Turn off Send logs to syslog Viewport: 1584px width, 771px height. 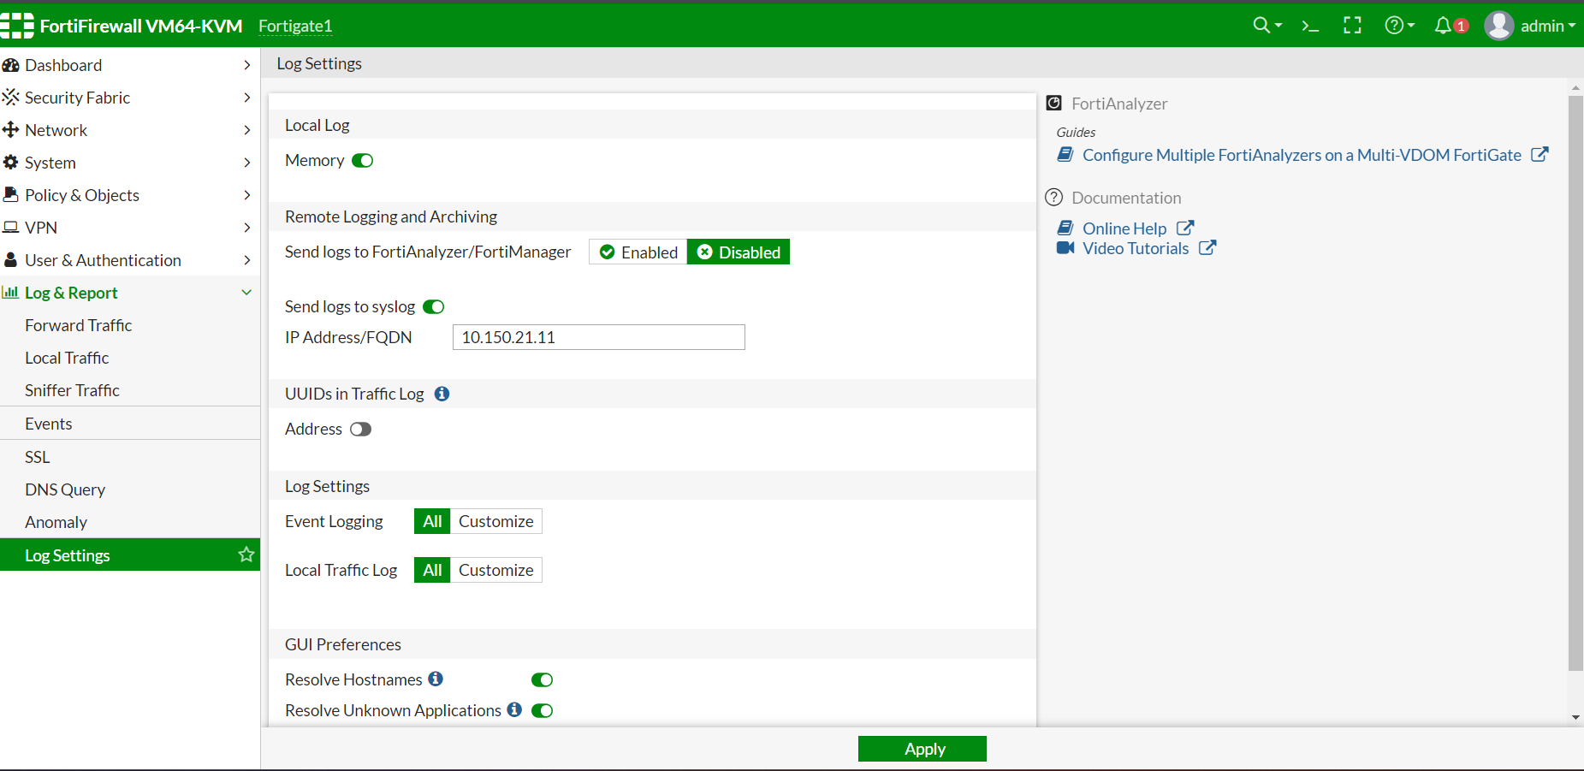[434, 307]
